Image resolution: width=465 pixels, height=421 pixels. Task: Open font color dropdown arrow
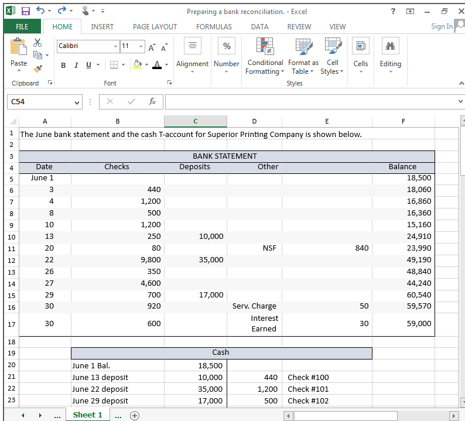point(167,64)
